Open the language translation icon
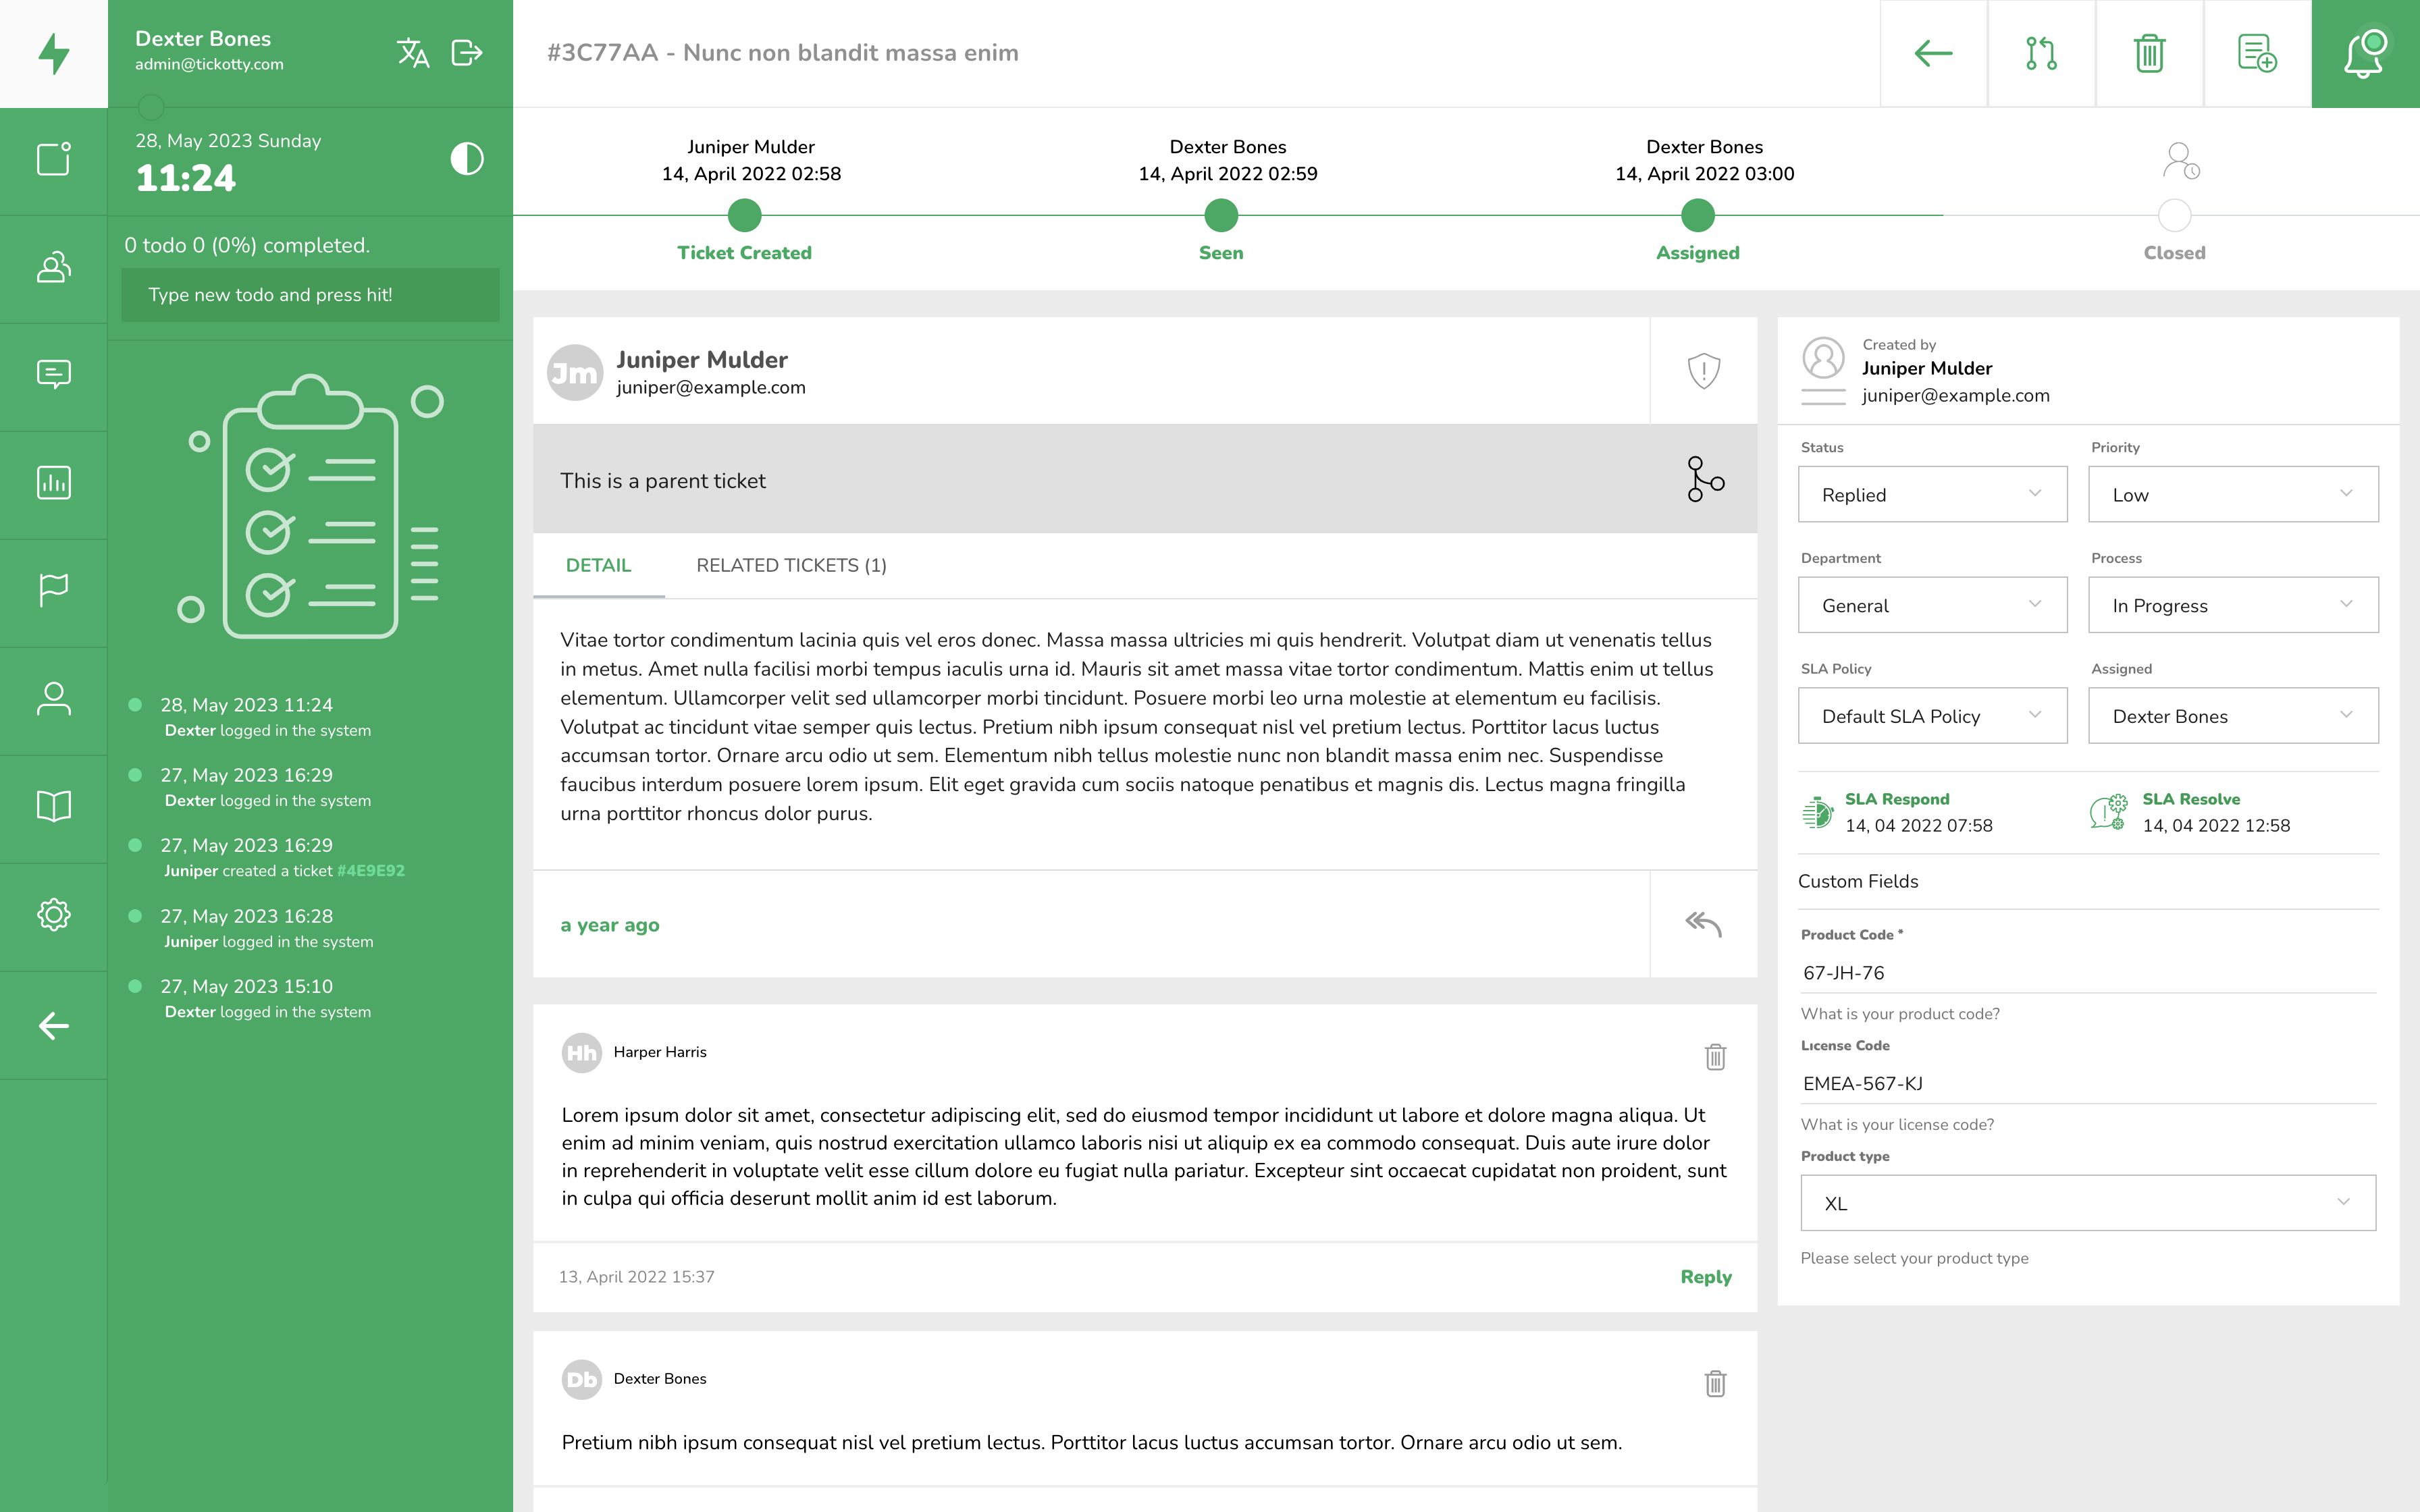Screen dimensions: 2420x1512 pyautogui.click(x=413, y=52)
